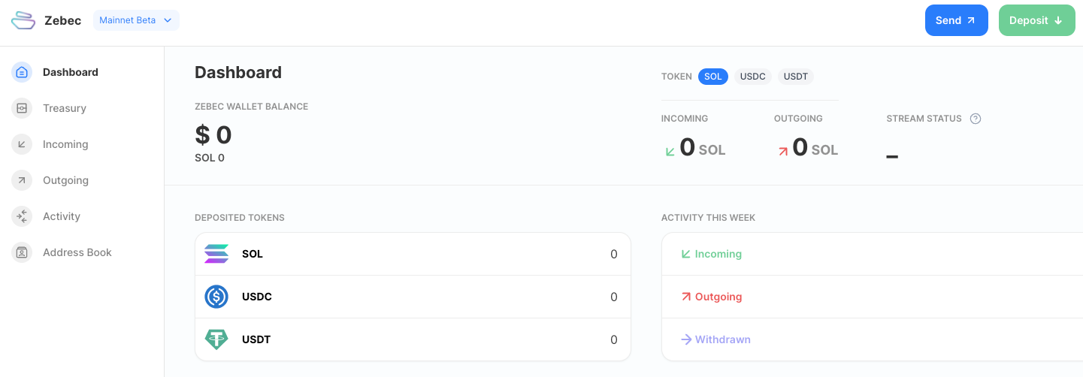Click the green Incoming activity arrow icon
The width and height of the screenshot is (1083, 377).
click(685, 254)
